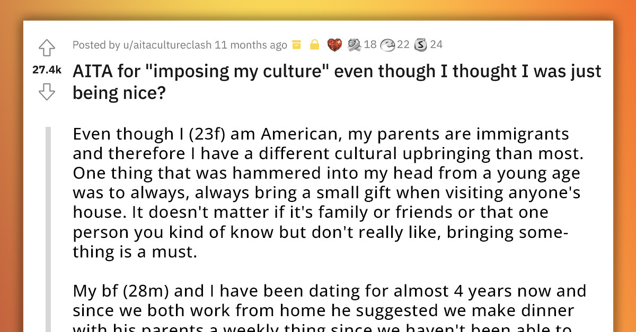Screen dimensions: 636x332
Task: Click the Wholesome award snoo icon
Action: 387,45
